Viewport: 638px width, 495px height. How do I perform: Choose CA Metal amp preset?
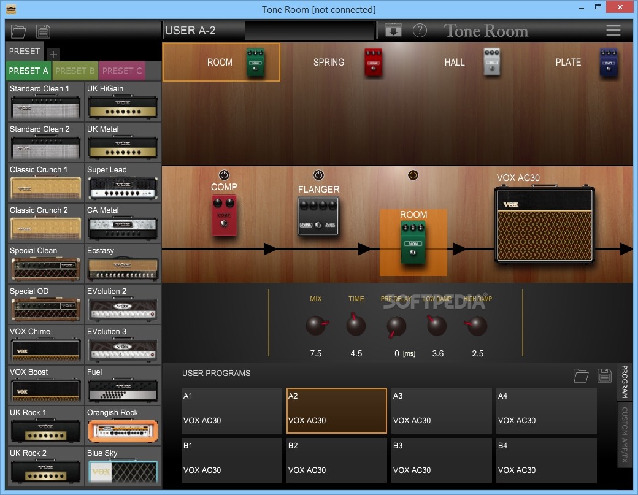pyautogui.click(x=123, y=223)
